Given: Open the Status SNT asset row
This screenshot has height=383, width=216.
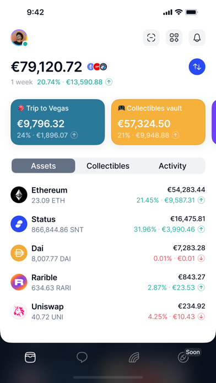Looking at the screenshot, I should (x=108, y=224).
